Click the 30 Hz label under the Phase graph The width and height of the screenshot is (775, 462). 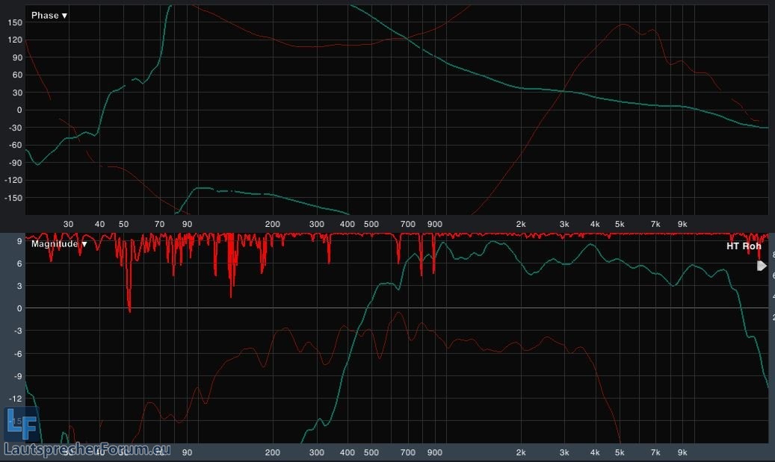68,224
